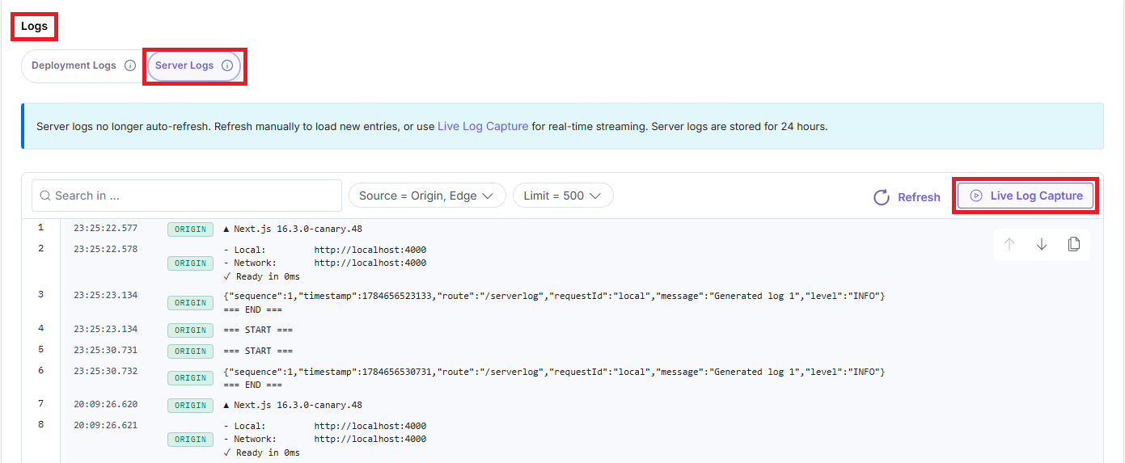The image size is (1125, 463).
Task: Click the magnifier icon in the search box
Action: (x=45, y=196)
